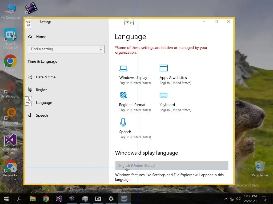Open taskbar clock showing 12:36 PM
Viewport: 273px width, 204px height.
250,199
